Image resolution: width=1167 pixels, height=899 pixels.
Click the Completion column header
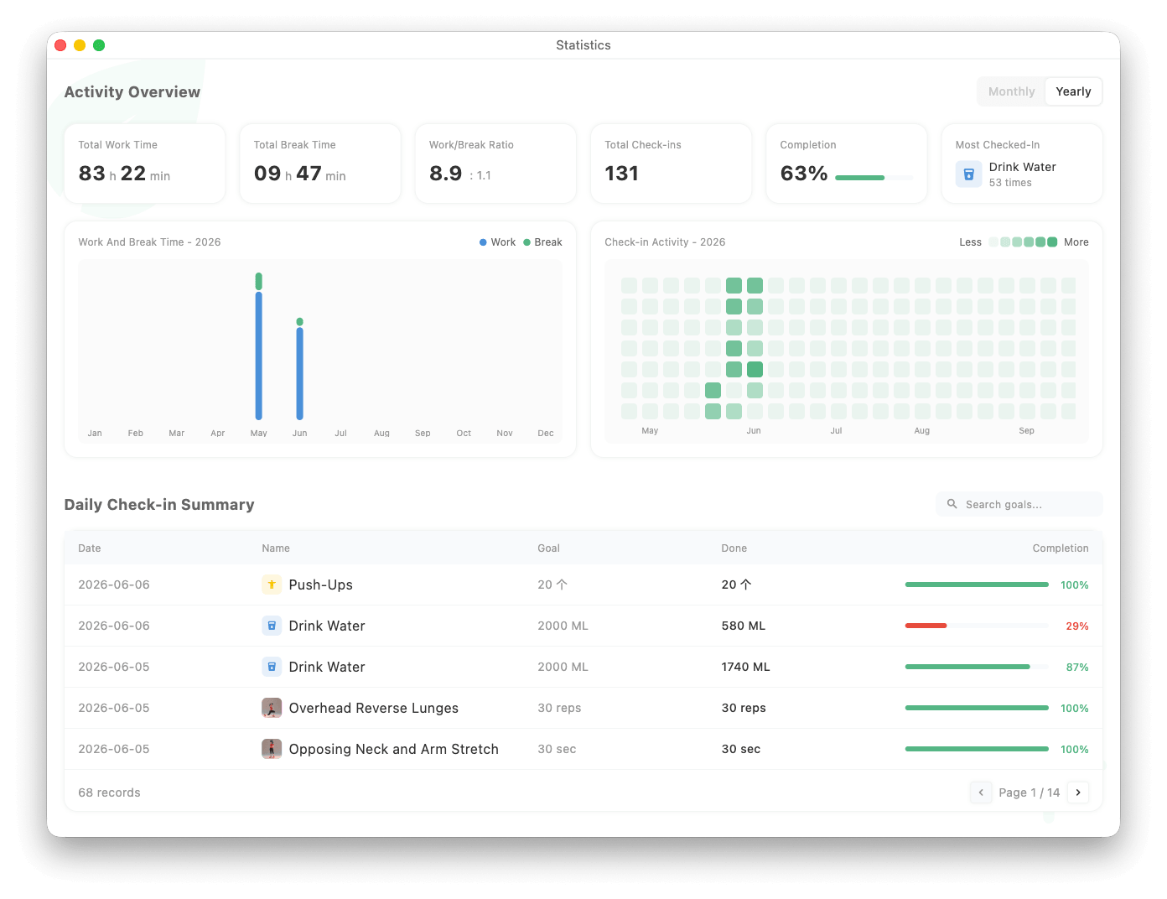(x=1061, y=548)
